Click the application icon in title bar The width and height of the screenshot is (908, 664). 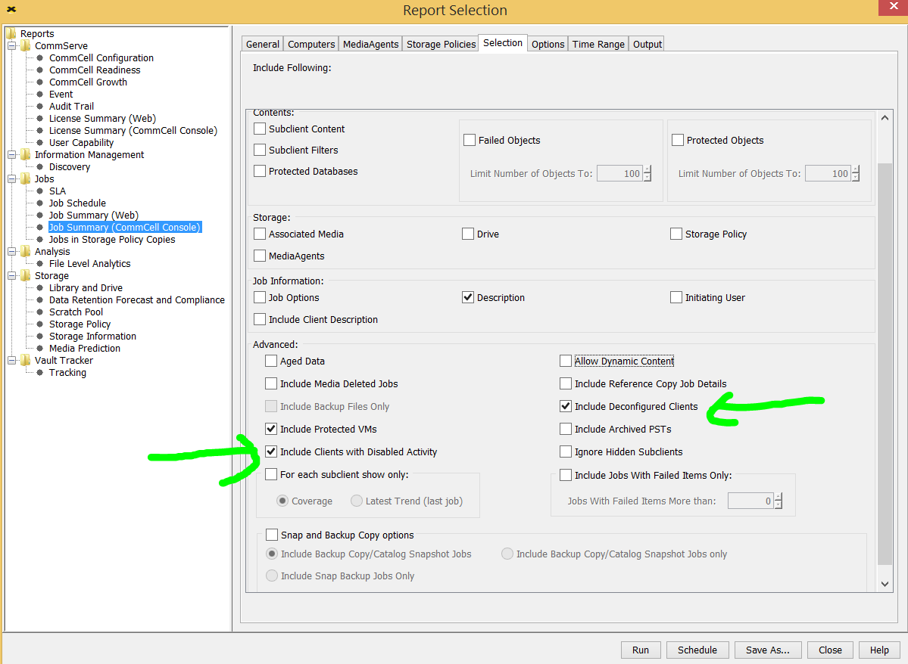(x=11, y=9)
